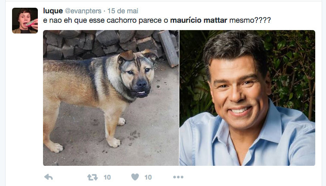Viewport: 326px width, 186px height.
Task: Click the reply arrow icon
Action: (49, 177)
